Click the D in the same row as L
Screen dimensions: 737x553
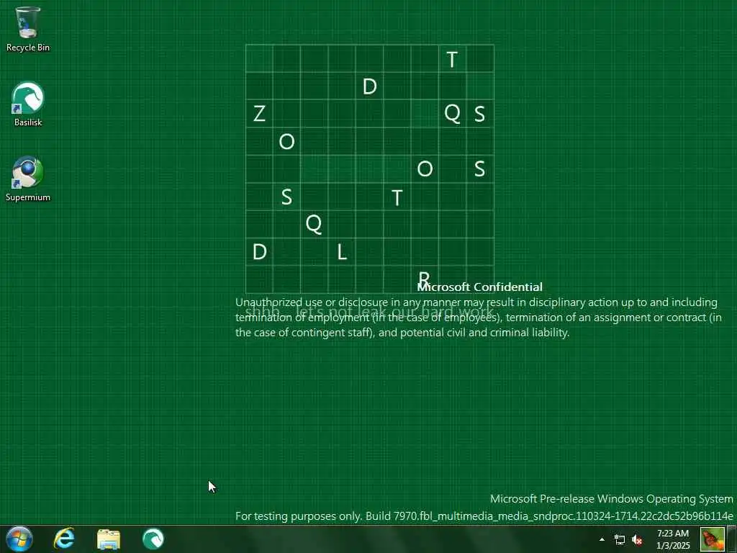click(x=259, y=252)
